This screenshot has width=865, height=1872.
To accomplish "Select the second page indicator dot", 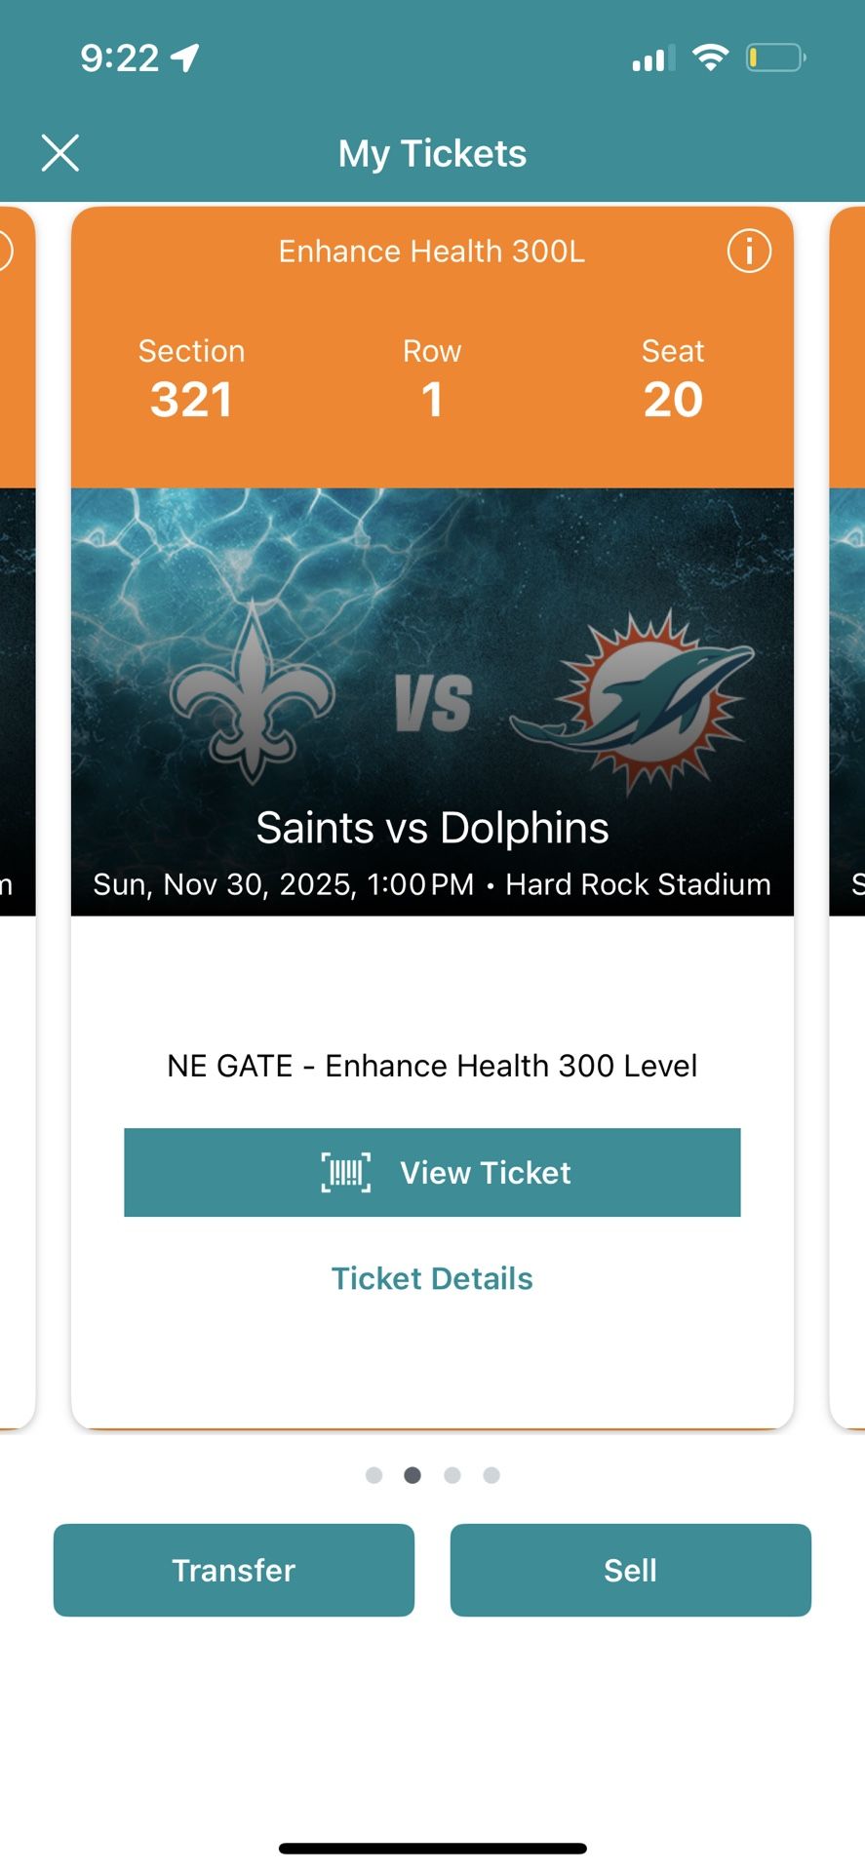I will pyautogui.click(x=413, y=1475).
